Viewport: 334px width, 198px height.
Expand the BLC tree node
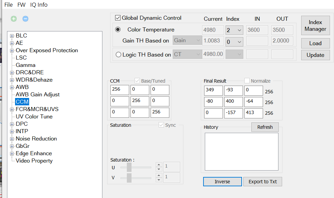coord(12,36)
